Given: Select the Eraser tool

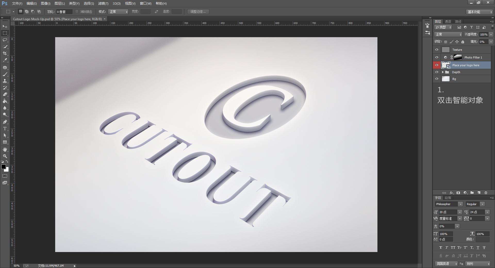Looking at the screenshot, I should (x=5, y=94).
